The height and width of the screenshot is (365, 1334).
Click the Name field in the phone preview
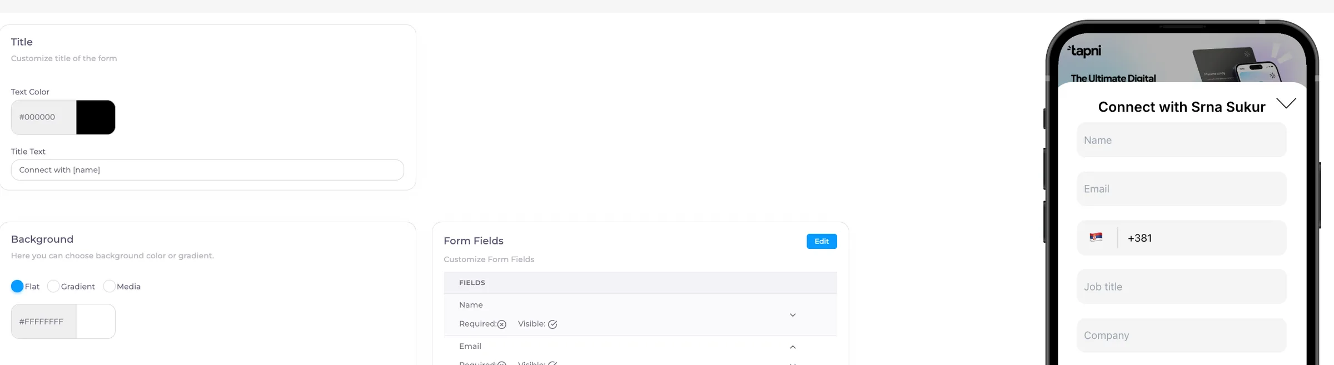pos(1182,140)
